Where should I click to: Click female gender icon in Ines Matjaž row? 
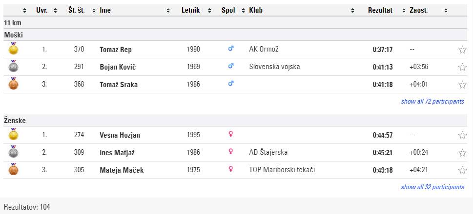tap(231, 152)
